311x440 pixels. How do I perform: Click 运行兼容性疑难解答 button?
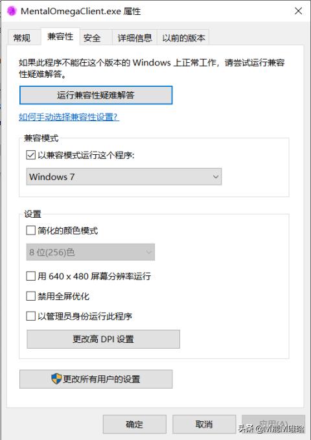(x=96, y=95)
